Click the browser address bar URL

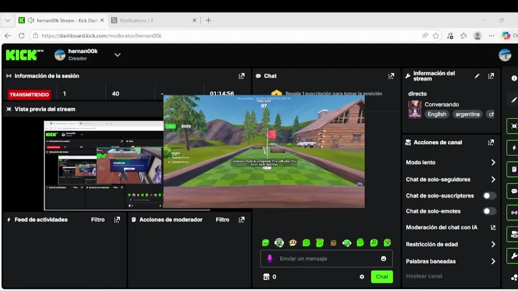click(101, 36)
